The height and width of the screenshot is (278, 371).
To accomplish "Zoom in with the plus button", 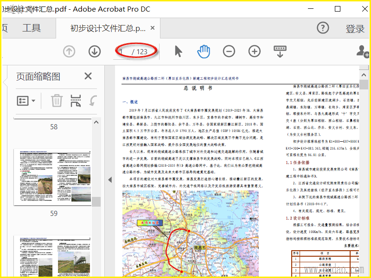I will click(x=255, y=51).
